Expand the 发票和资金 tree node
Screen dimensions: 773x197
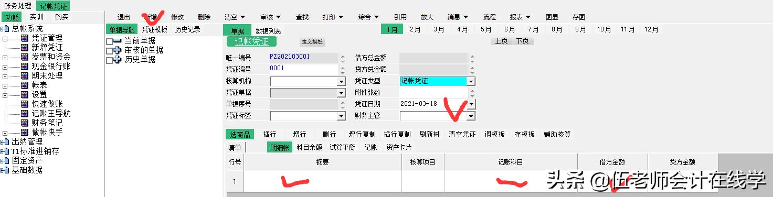tap(5, 57)
